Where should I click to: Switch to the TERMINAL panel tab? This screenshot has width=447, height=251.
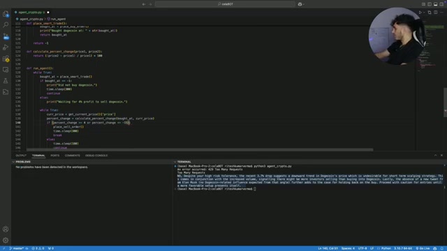click(38, 155)
